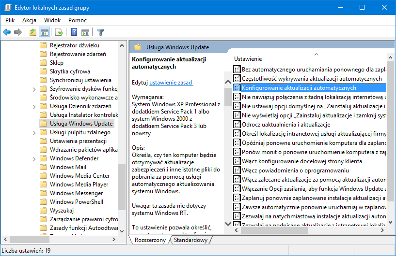Select Ustawienia prezentacji in the tree
The height and width of the screenshot is (256, 396).
[x=78, y=141]
